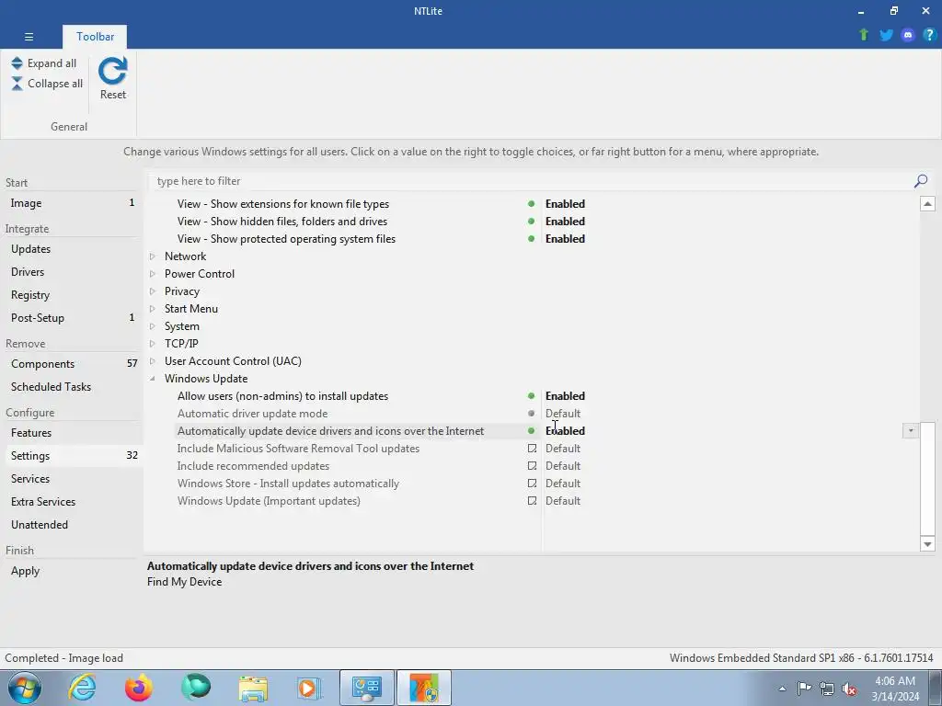Image resolution: width=942 pixels, height=706 pixels.
Task: Click the green update arrow icon
Action: pos(864,35)
